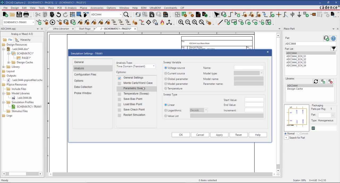This screenshot has height=183, width=340.
Task: Click the Refresh Libraries icon
Action: click(x=316, y=81)
